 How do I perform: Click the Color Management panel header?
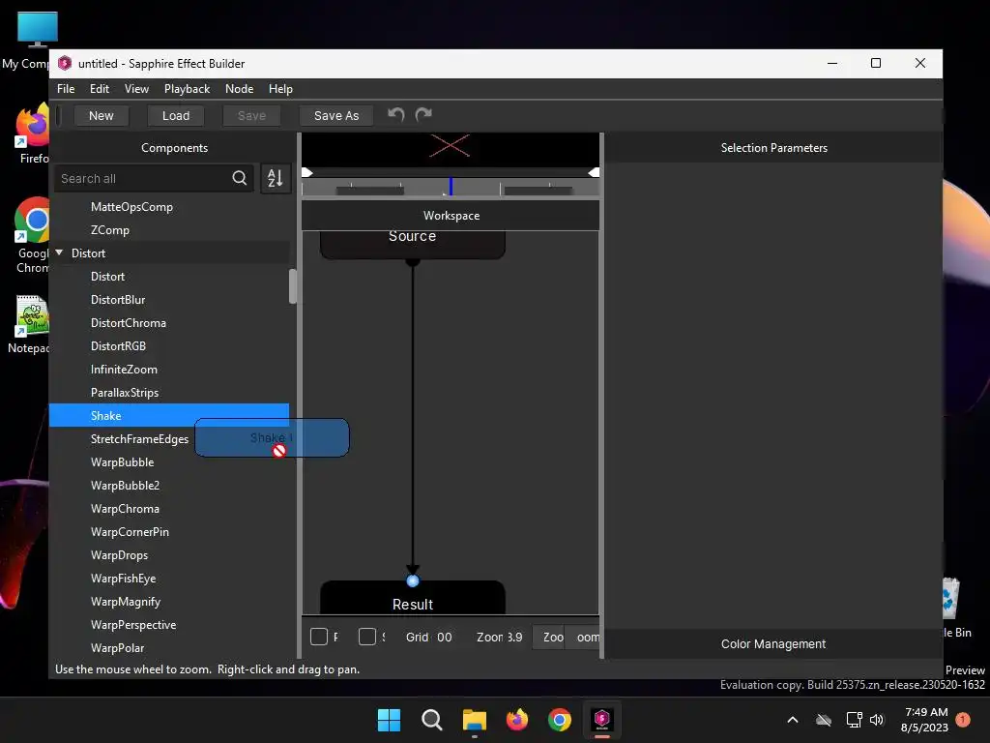point(773,643)
